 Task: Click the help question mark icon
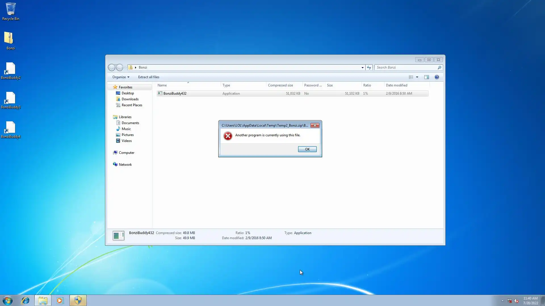tap(437, 77)
